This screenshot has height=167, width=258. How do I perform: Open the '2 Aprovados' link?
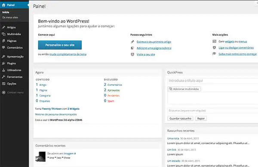point(112,90)
